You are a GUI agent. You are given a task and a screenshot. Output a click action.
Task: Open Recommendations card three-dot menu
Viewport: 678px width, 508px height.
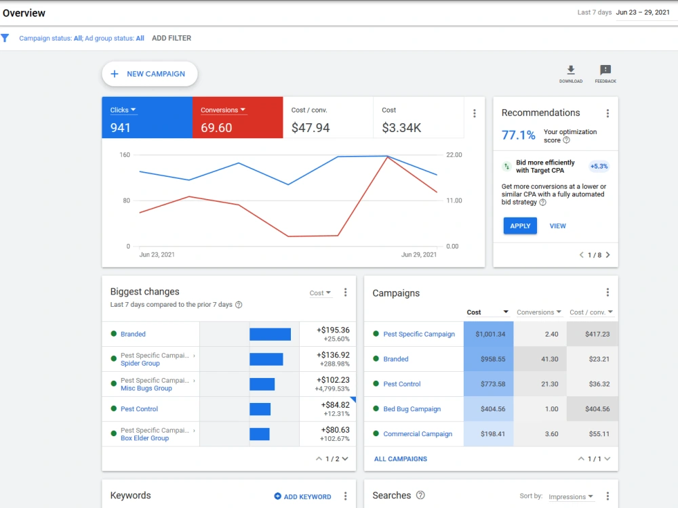[x=607, y=113]
